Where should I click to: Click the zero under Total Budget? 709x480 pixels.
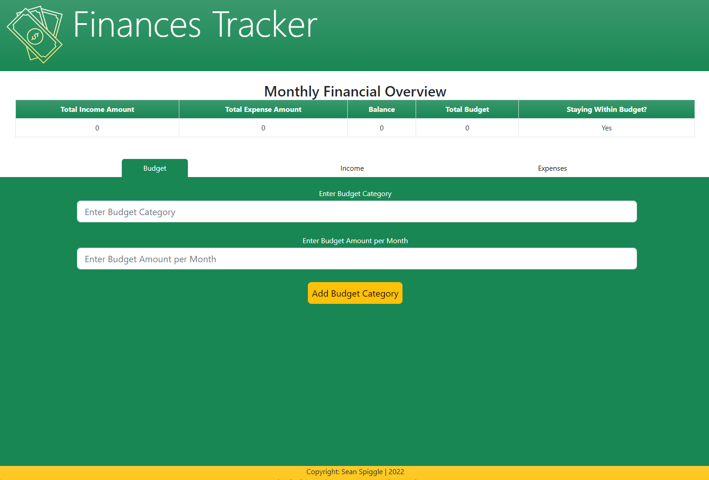pyautogui.click(x=467, y=128)
